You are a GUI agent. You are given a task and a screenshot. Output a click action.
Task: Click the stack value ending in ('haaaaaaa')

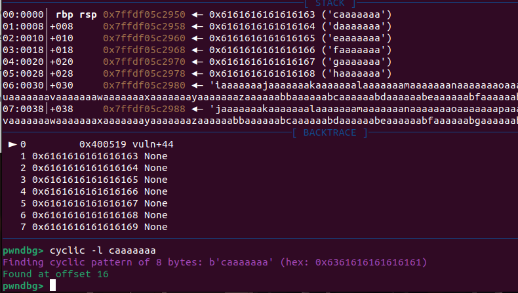click(300, 73)
